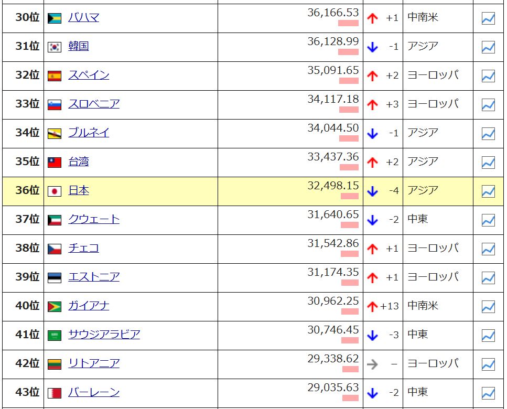Click the 韓国 country link
Image resolution: width=507 pixels, height=409 pixels.
point(79,46)
